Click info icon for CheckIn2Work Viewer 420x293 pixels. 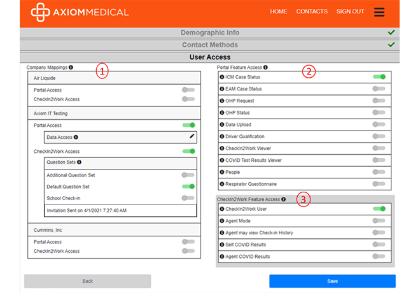[x=222, y=148]
